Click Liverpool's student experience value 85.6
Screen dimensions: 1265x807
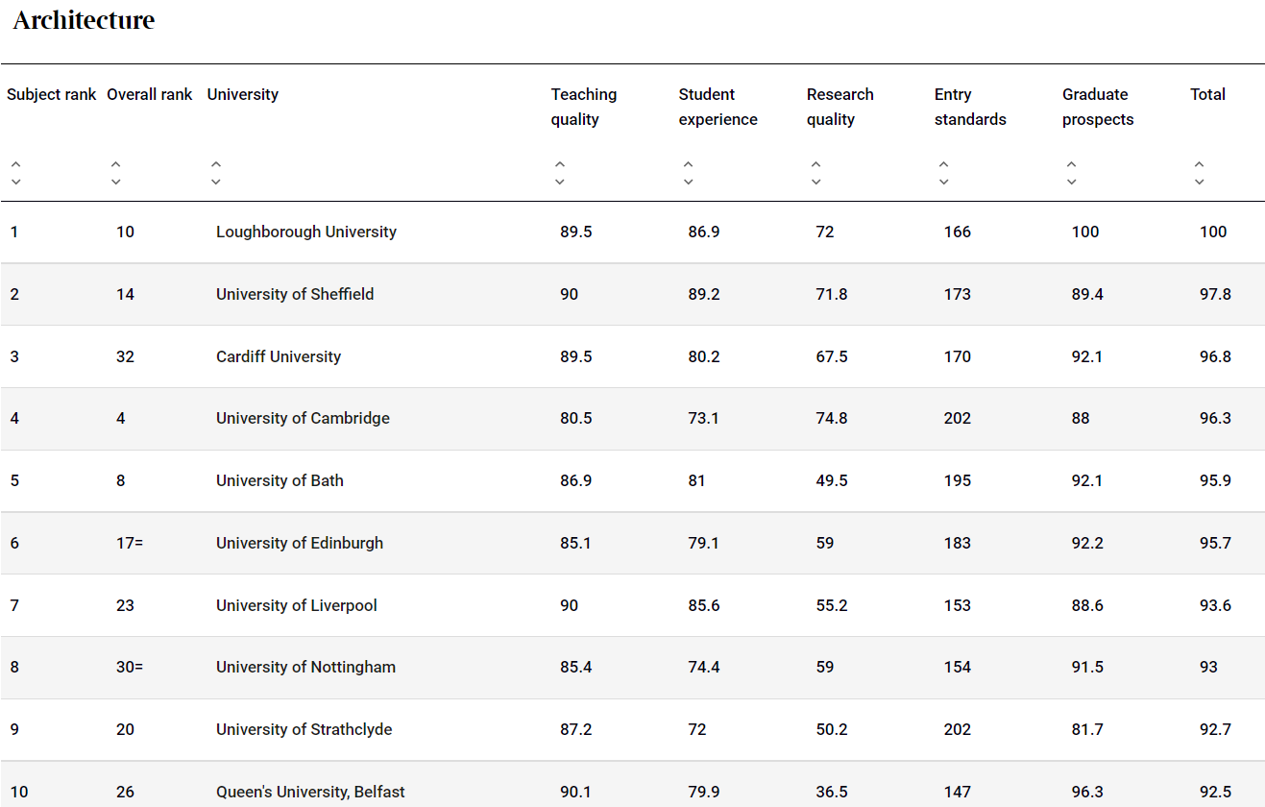click(704, 605)
